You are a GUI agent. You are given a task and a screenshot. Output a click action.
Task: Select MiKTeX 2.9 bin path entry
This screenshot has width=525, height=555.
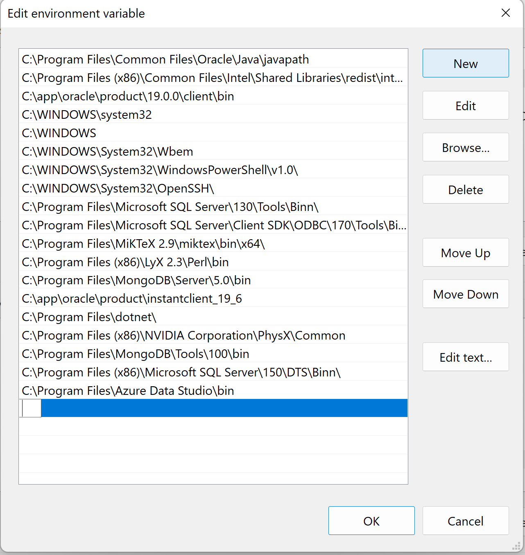[x=213, y=244]
